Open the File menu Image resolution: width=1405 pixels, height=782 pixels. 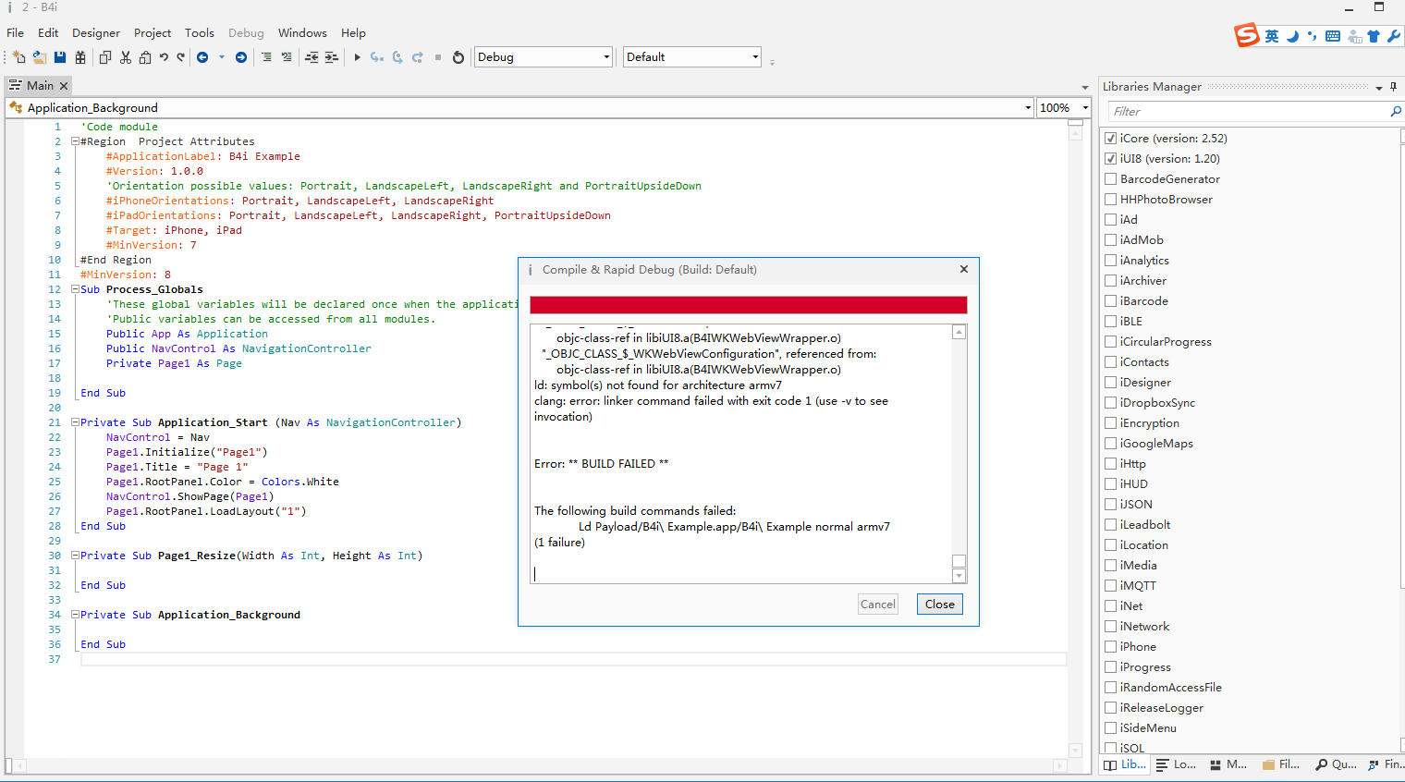click(x=16, y=33)
